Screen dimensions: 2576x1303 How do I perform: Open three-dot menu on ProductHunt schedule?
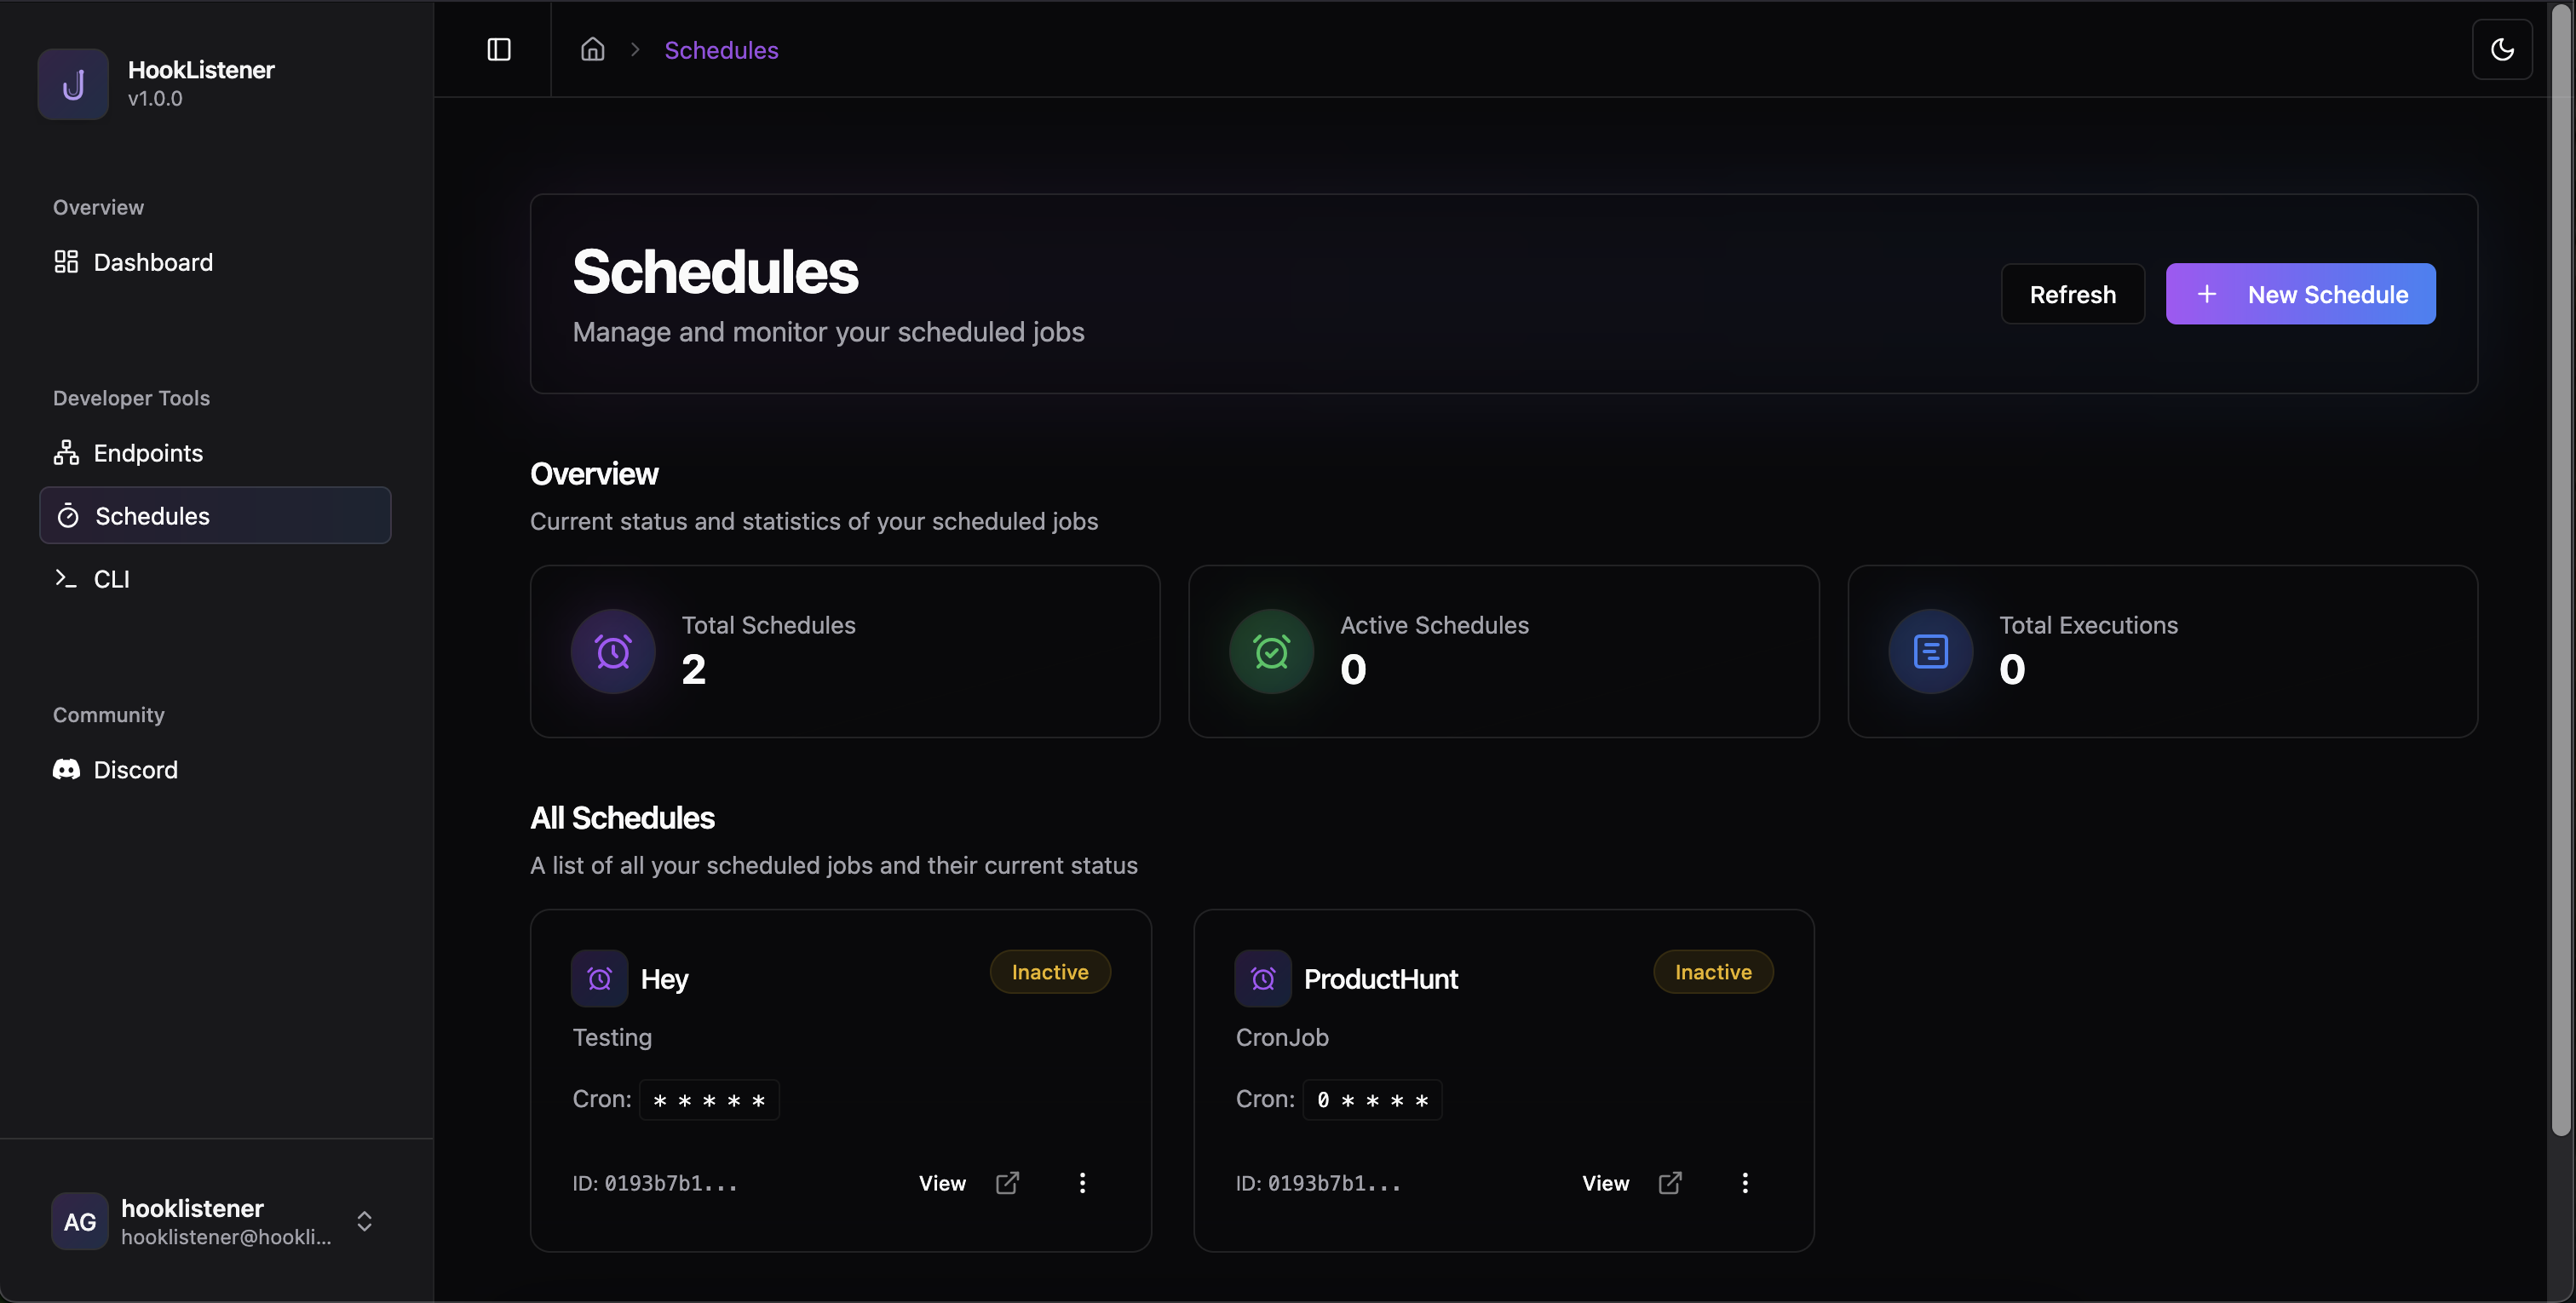(x=1745, y=1183)
